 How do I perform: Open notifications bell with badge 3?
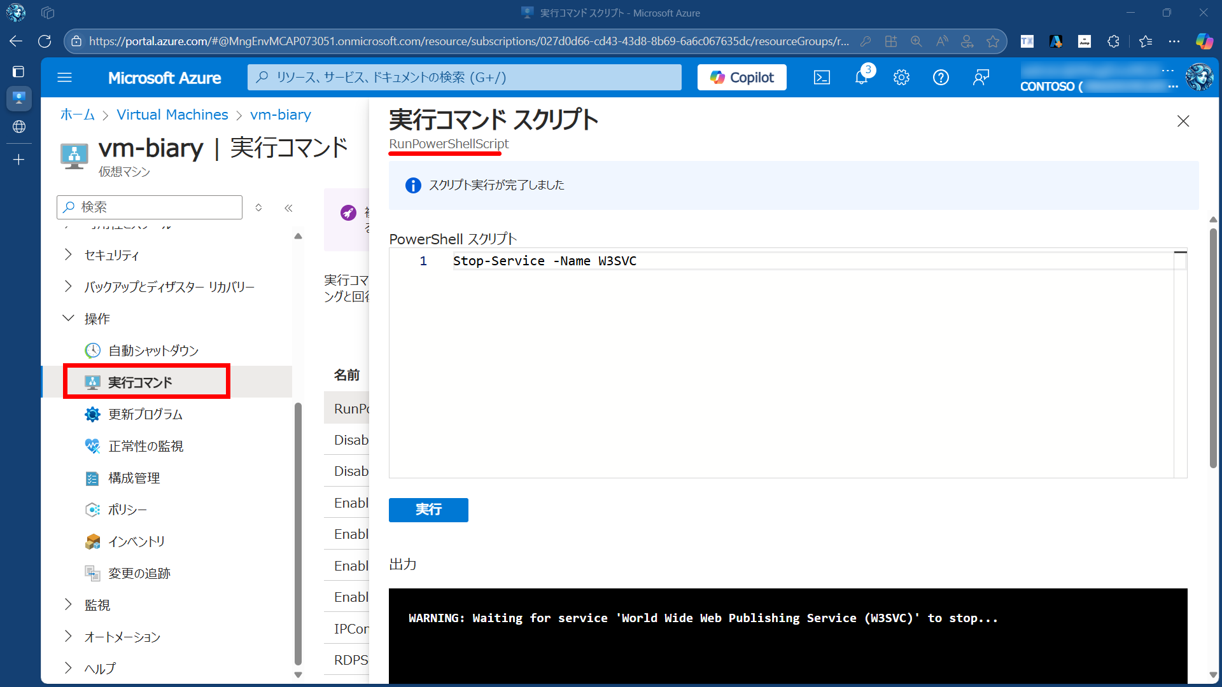[862, 77]
